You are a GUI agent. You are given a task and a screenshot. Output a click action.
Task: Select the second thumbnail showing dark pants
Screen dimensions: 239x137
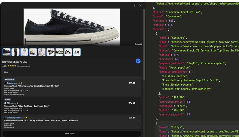tap(15, 52)
